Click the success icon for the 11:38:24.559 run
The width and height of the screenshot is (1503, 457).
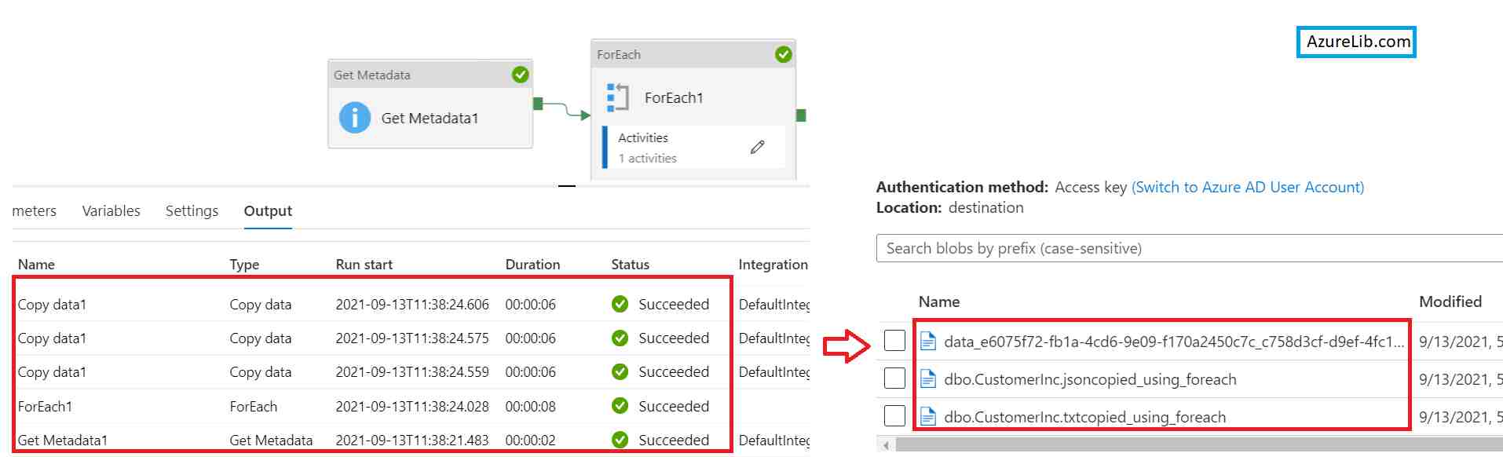click(620, 371)
